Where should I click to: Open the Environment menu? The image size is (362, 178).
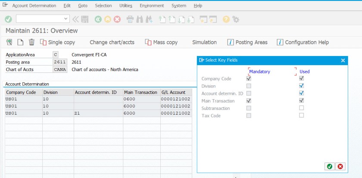pyautogui.click(x=152, y=6)
